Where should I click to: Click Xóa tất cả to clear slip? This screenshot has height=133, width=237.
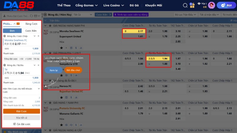click(x=22, y=118)
